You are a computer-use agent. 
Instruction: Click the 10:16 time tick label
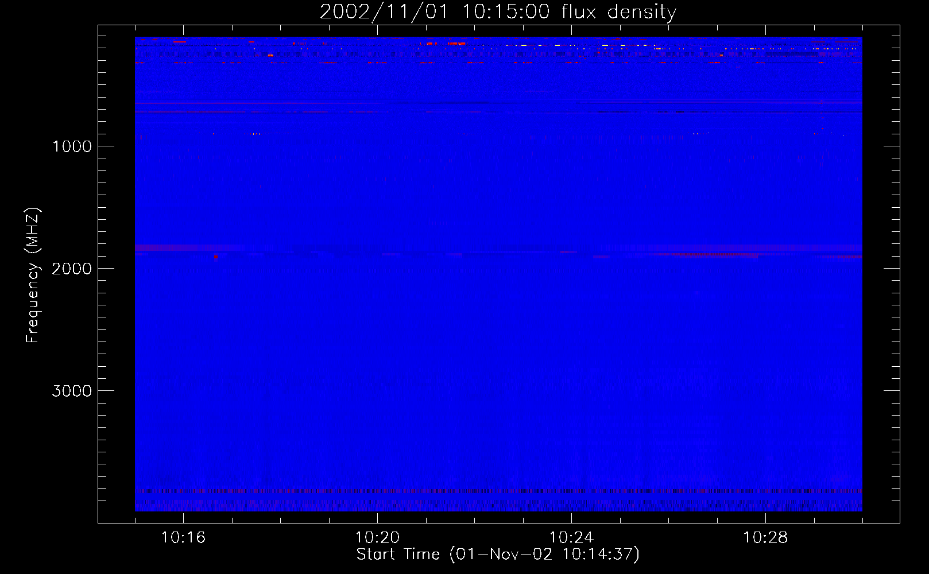183,538
